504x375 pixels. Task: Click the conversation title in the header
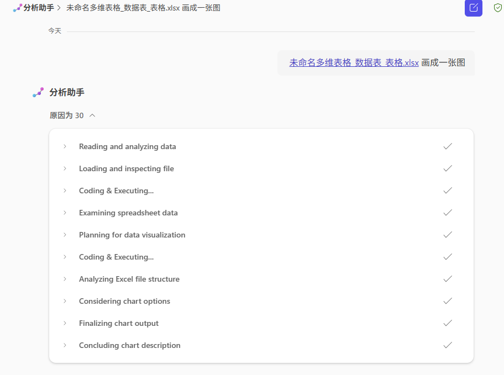143,8
